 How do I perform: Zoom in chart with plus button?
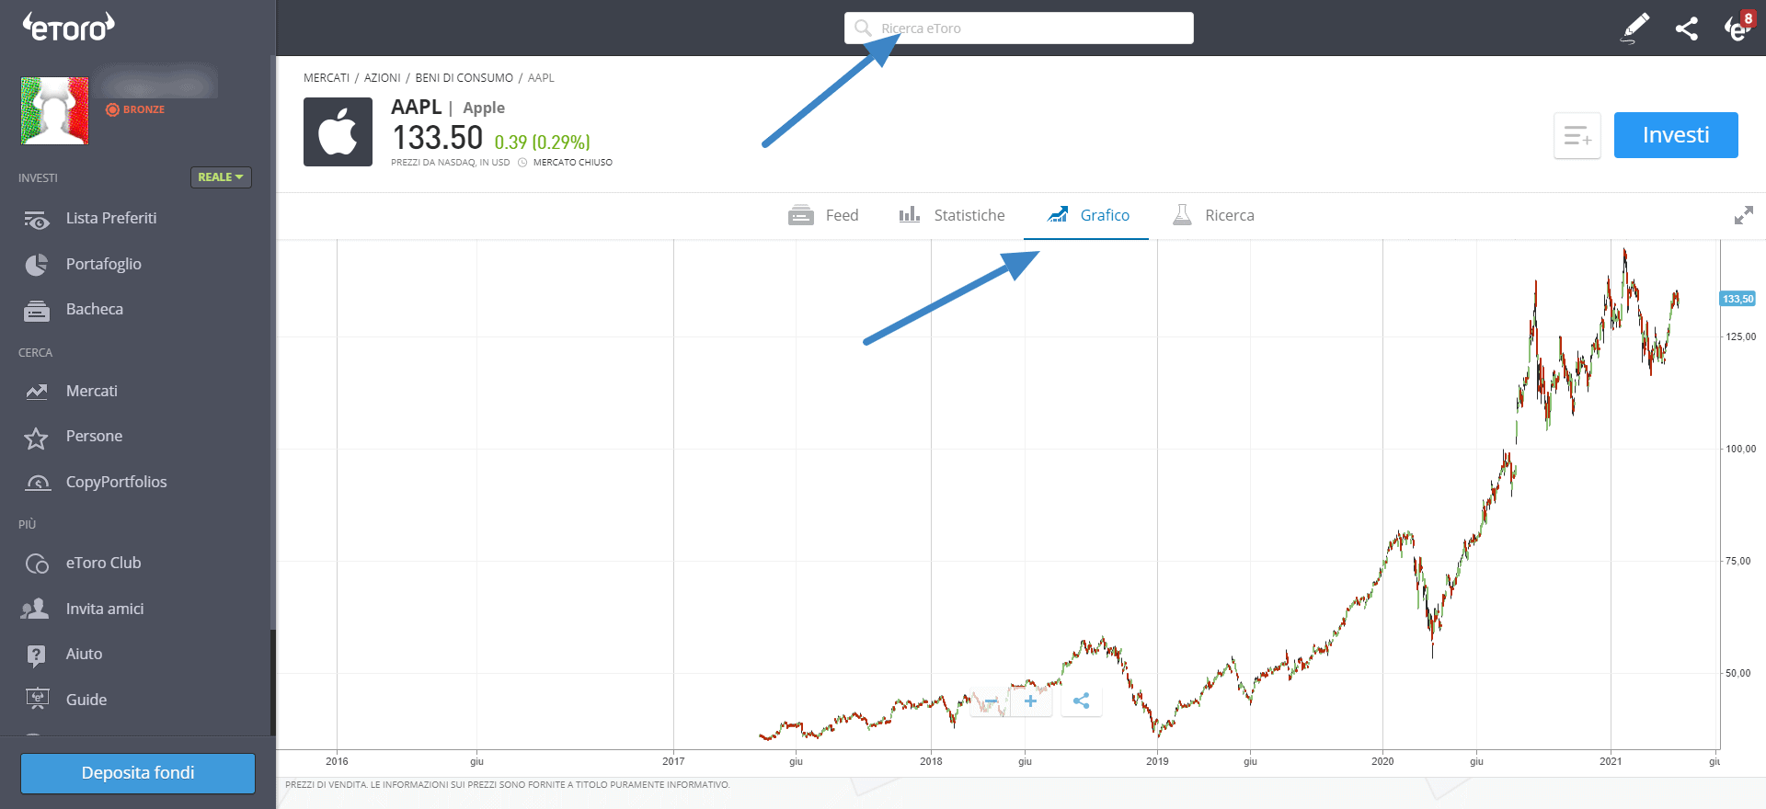[1031, 701]
